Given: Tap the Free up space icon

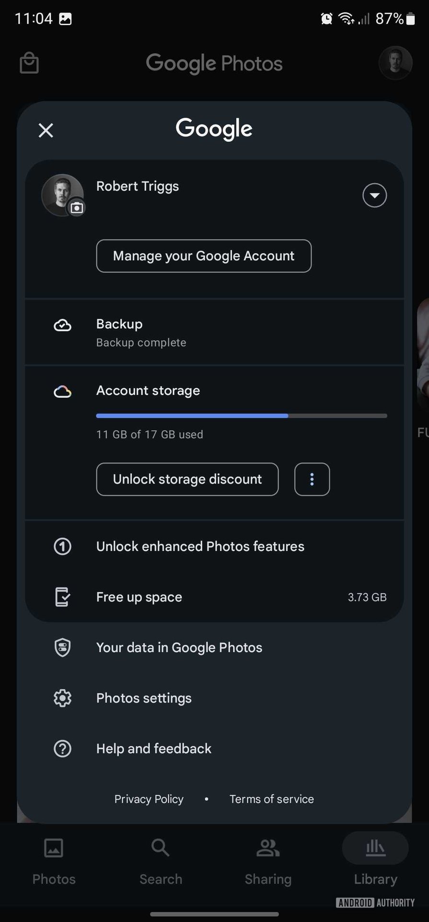Looking at the screenshot, I should 62,597.
